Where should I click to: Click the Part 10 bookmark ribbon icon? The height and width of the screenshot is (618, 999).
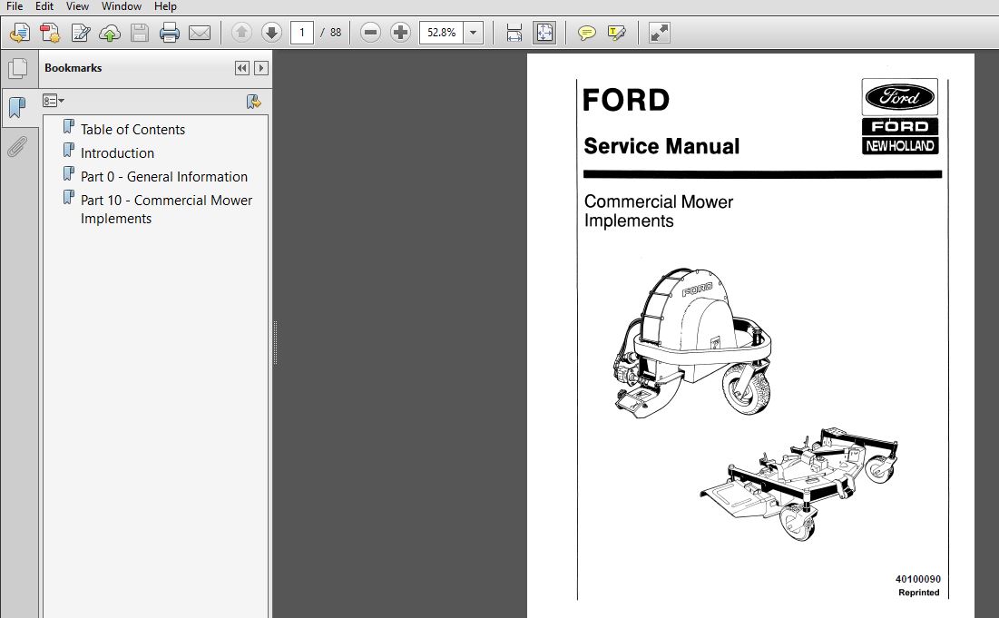pos(69,198)
